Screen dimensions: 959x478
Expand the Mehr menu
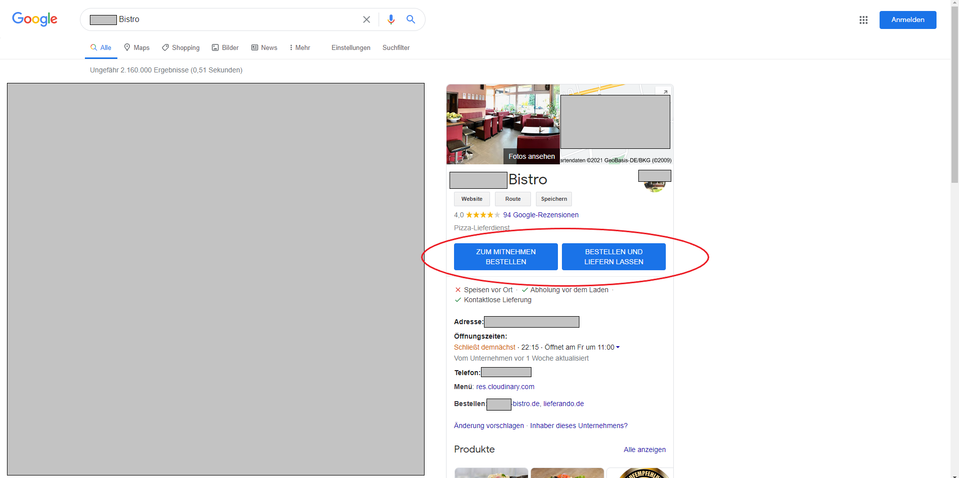[x=300, y=48]
